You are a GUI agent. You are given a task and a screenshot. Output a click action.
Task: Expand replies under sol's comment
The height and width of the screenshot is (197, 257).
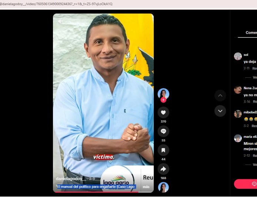[255, 77]
